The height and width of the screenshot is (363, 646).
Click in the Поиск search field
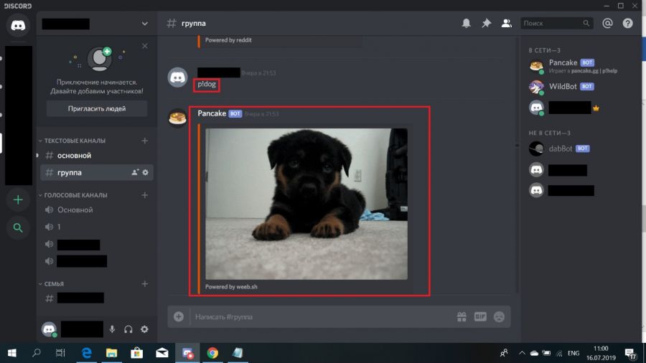tap(556, 24)
